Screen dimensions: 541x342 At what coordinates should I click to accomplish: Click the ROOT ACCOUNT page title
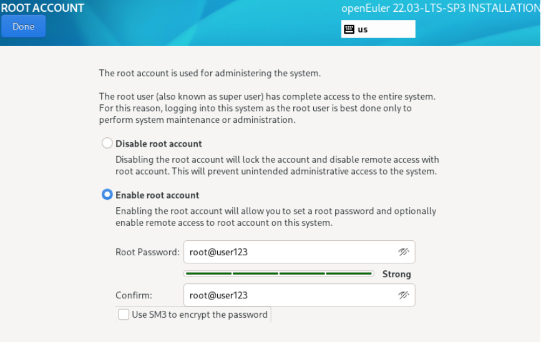(x=42, y=9)
